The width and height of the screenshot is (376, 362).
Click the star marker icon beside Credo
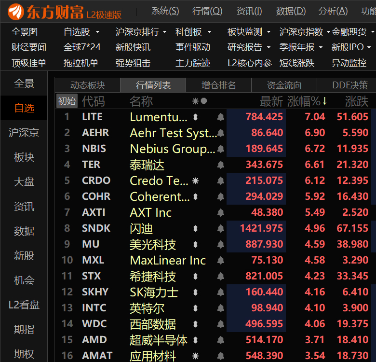point(195,181)
